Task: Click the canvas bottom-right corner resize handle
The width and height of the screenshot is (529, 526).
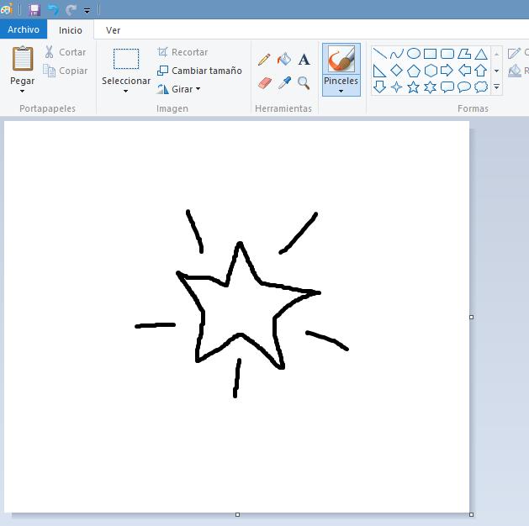Action: pos(471,514)
